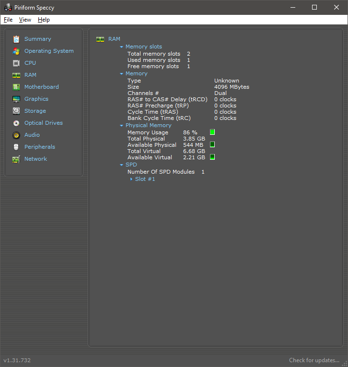
Task: Click Used memory slots row
Action: (x=159, y=60)
